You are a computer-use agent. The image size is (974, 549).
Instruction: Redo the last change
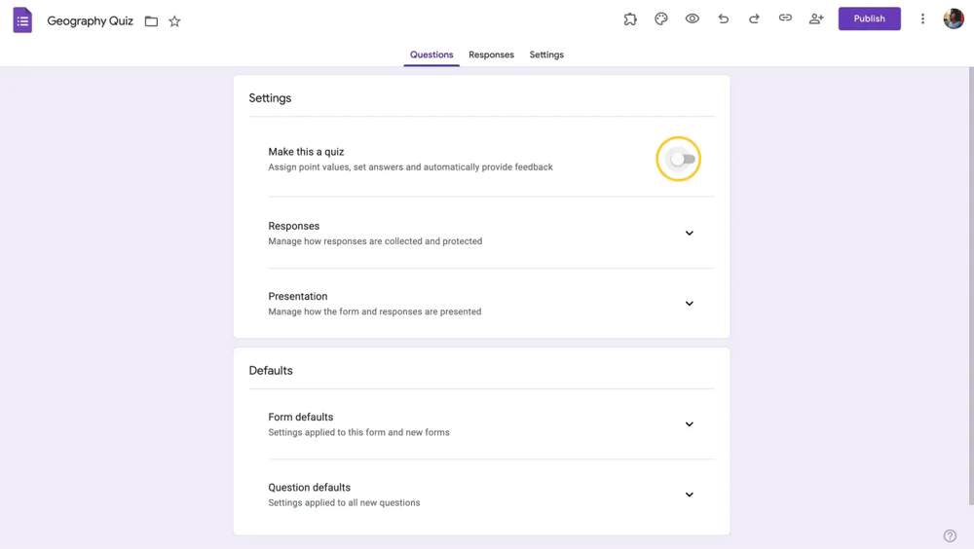(754, 18)
